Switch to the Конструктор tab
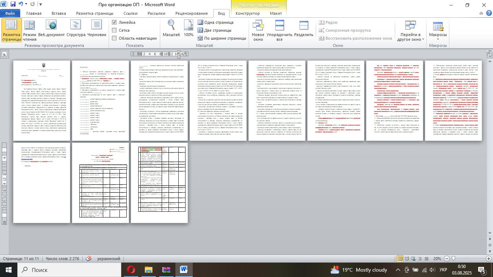Viewport: 493px width, 277px height. (x=248, y=13)
